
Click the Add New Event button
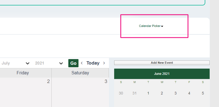(162, 63)
